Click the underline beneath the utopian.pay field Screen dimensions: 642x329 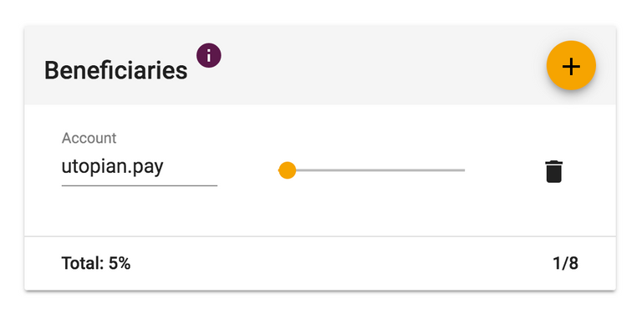pos(140,185)
